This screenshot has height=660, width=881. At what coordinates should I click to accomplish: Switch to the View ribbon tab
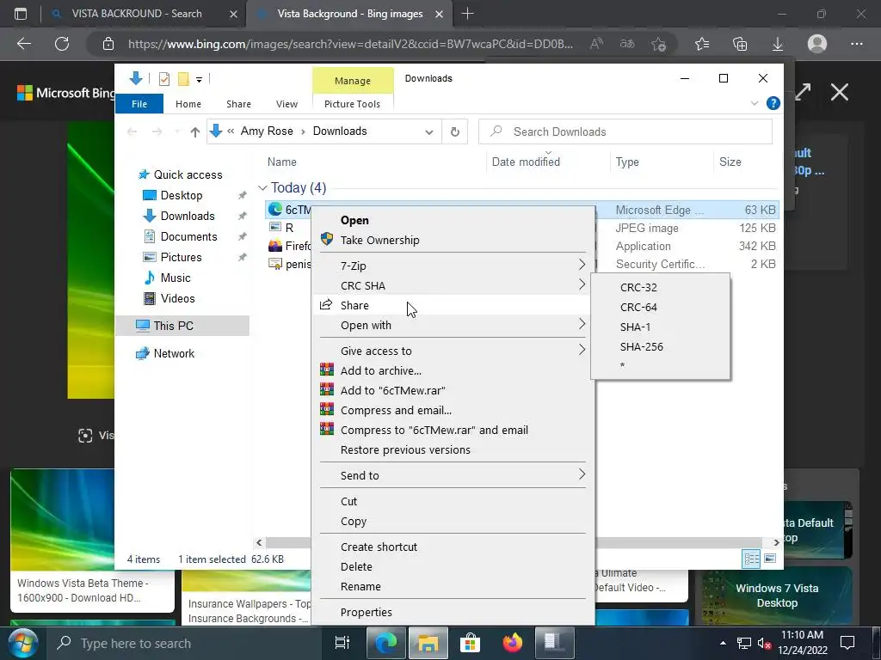click(286, 104)
